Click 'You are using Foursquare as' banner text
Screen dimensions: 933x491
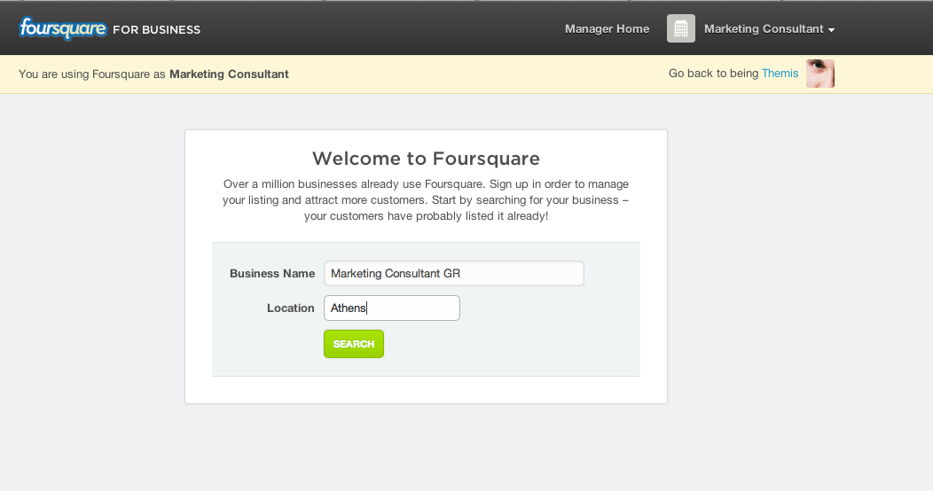[x=92, y=74]
